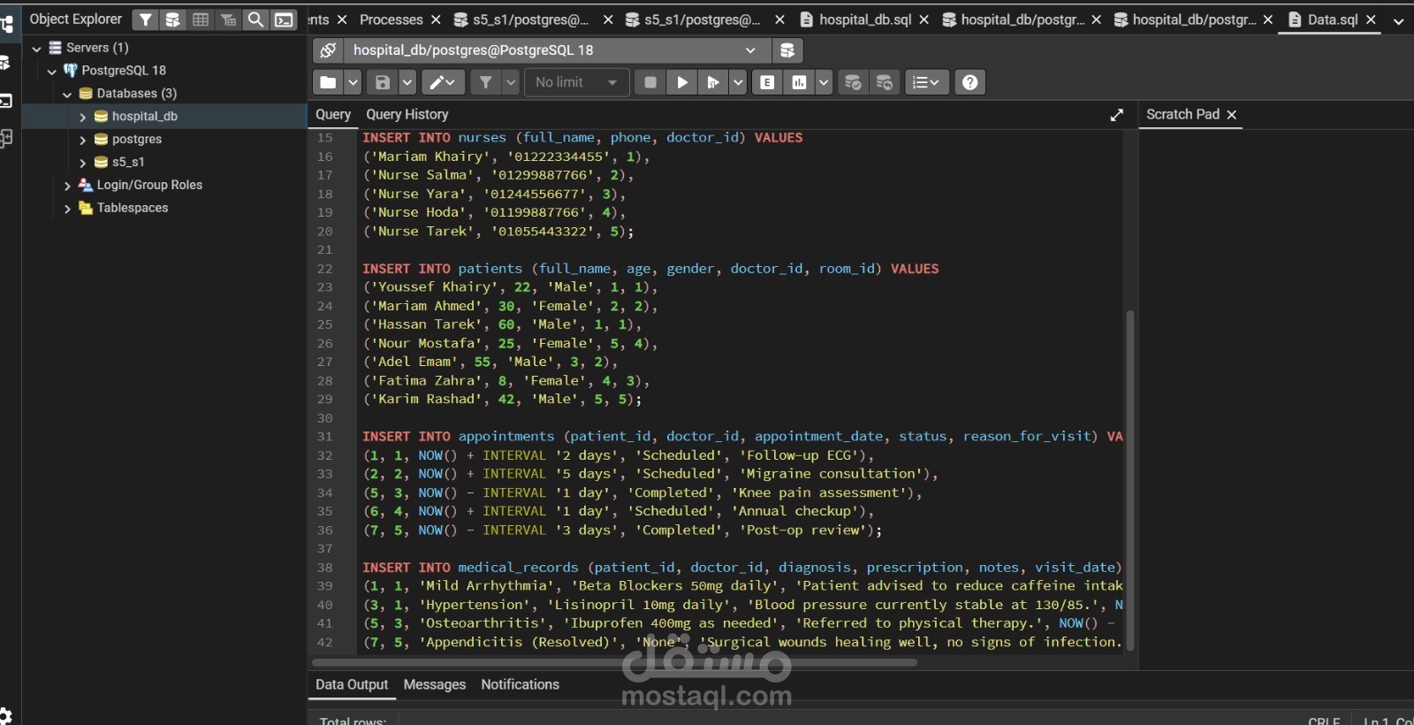Open the Help question mark icon

(x=970, y=82)
